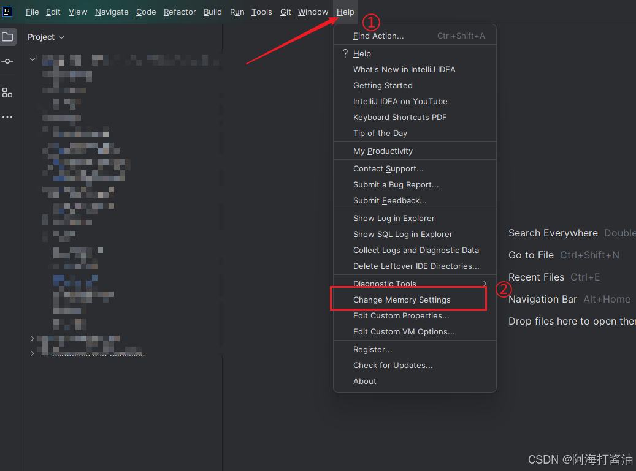This screenshot has width=636, height=471.
Task: Click Search Everywhere hint text
Action: pyautogui.click(x=553, y=233)
